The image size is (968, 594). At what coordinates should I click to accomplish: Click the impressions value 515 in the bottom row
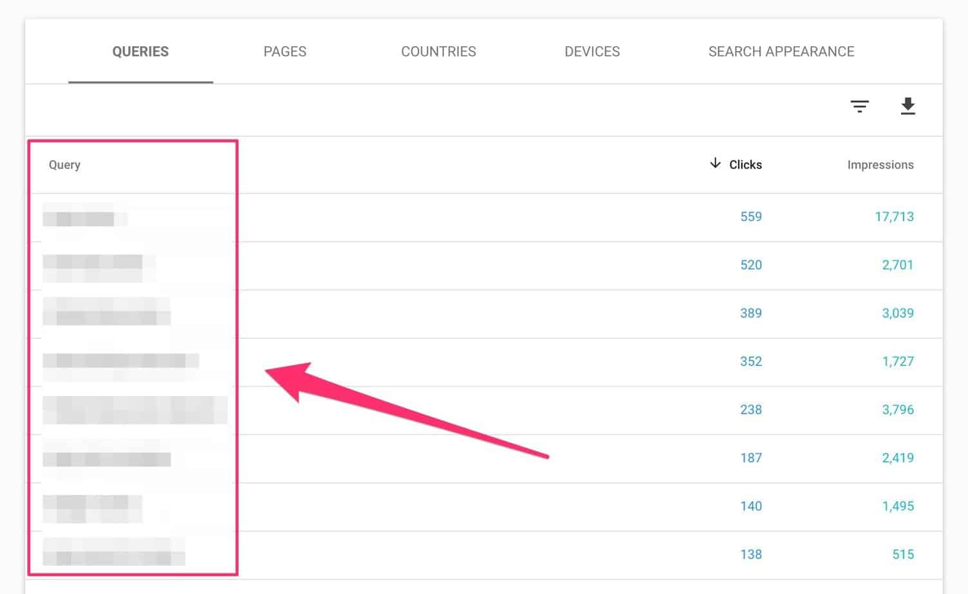(x=903, y=554)
